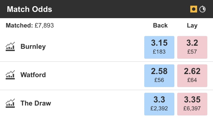The width and height of the screenshot is (213, 118).
Task: Back Burnley at 3.15
Action: pos(159,47)
